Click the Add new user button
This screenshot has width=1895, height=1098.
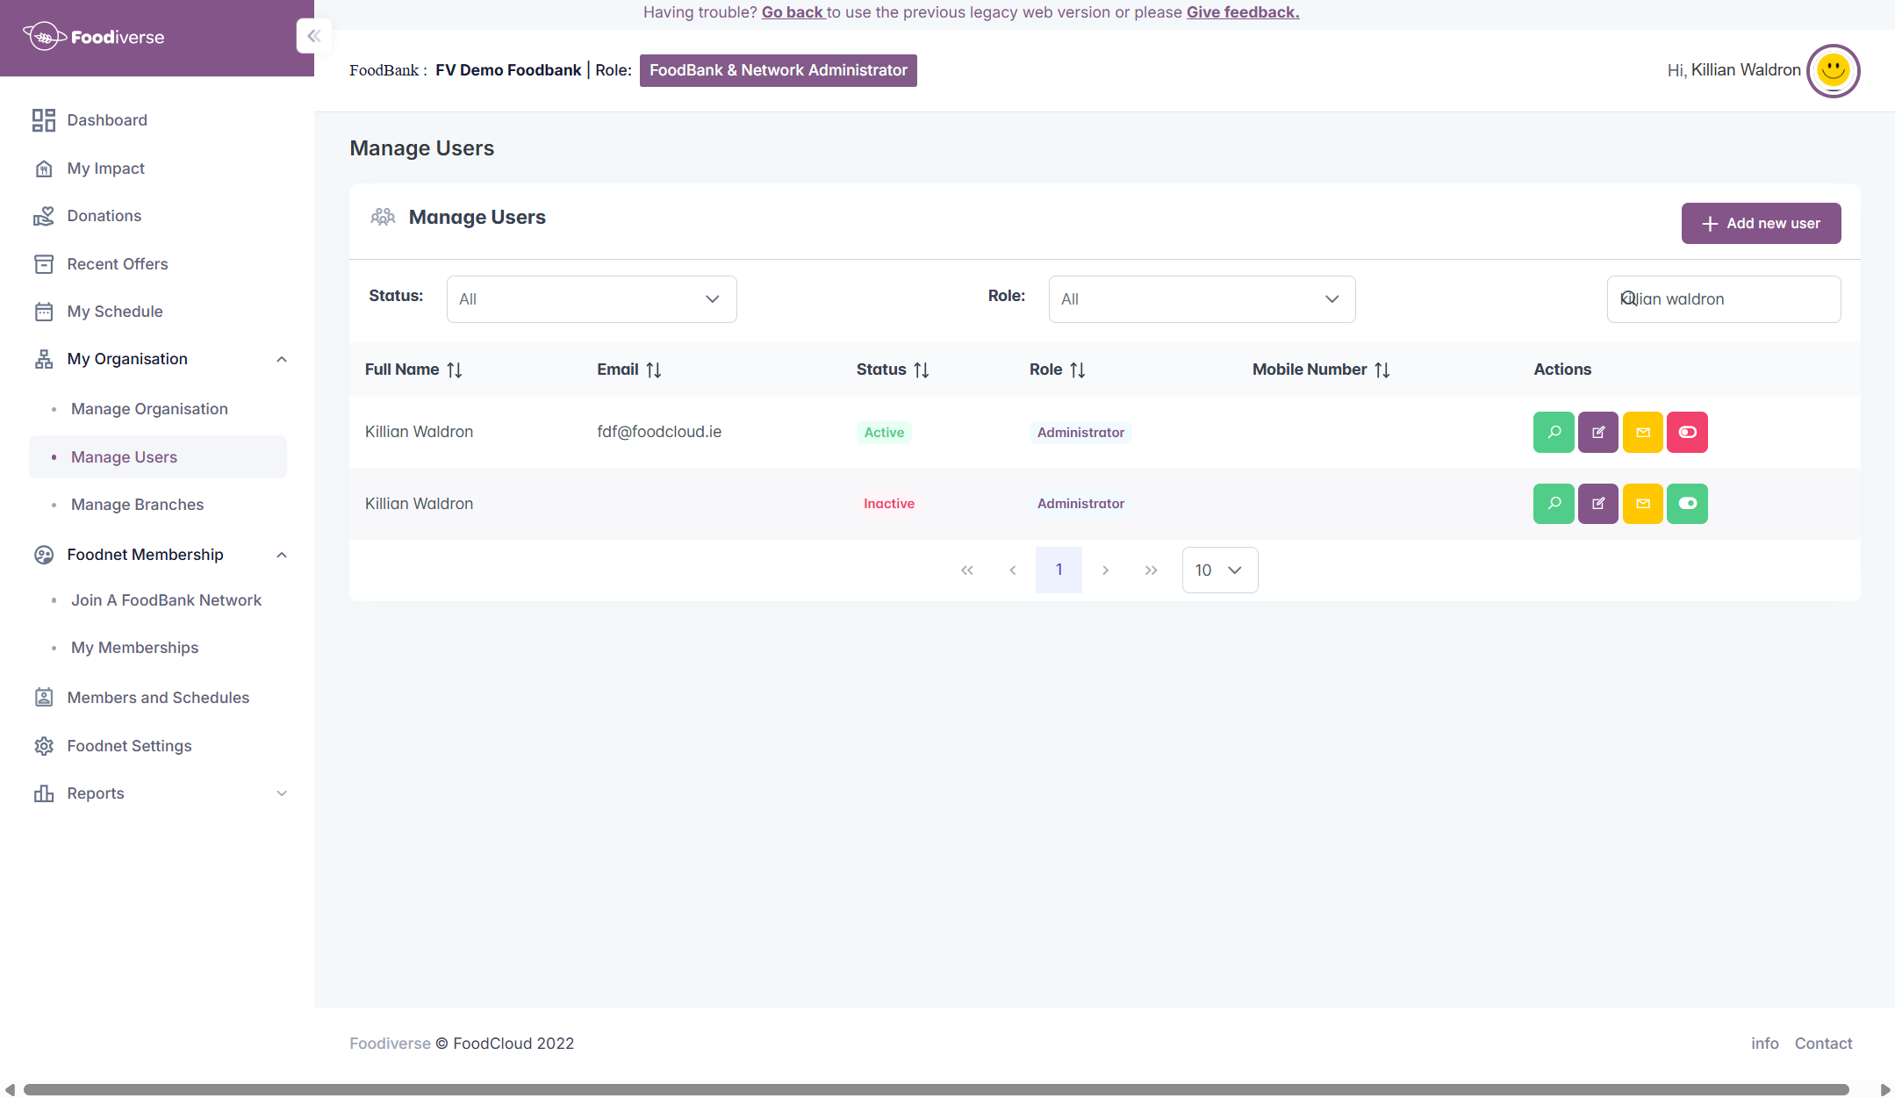click(1760, 224)
